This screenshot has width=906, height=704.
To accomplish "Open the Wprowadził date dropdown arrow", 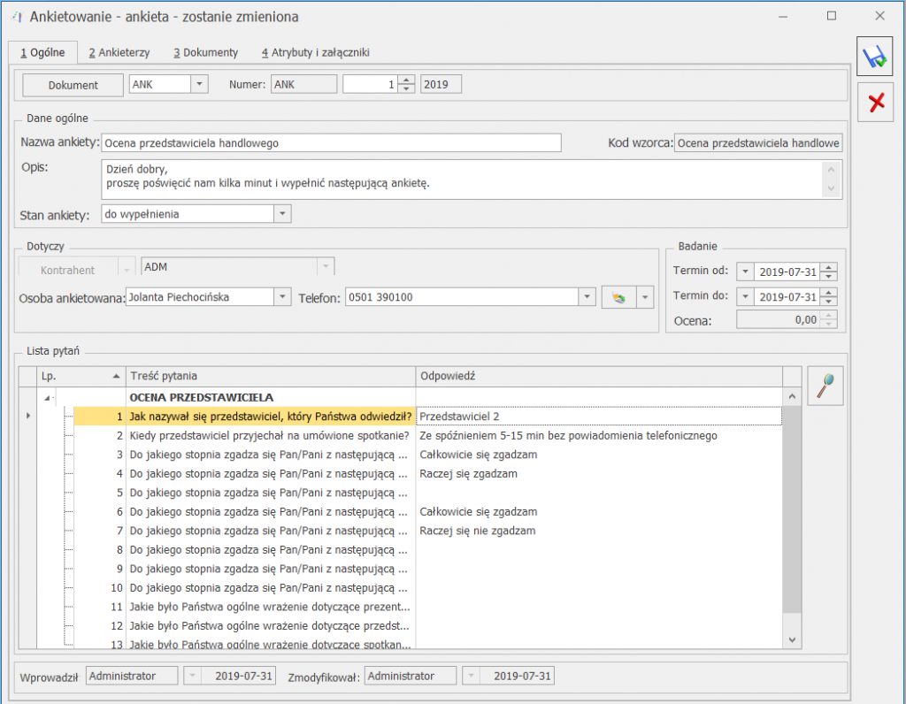I will click(192, 676).
